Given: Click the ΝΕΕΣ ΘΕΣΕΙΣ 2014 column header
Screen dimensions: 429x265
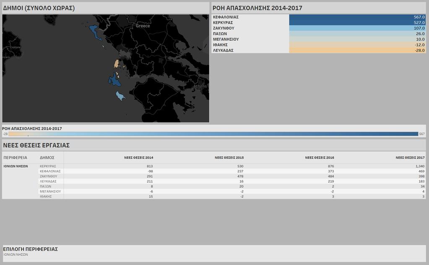Looking at the screenshot, I should tap(139, 158).
